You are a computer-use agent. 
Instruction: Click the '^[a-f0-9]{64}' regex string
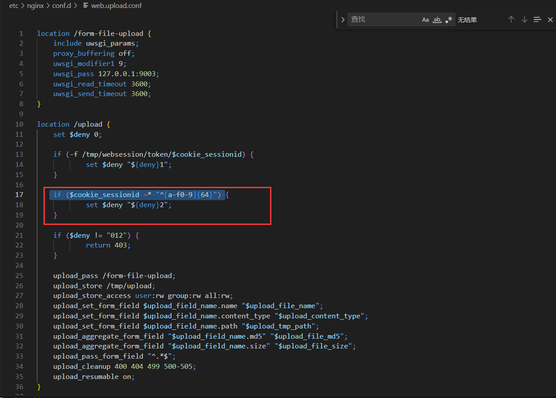point(188,195)
